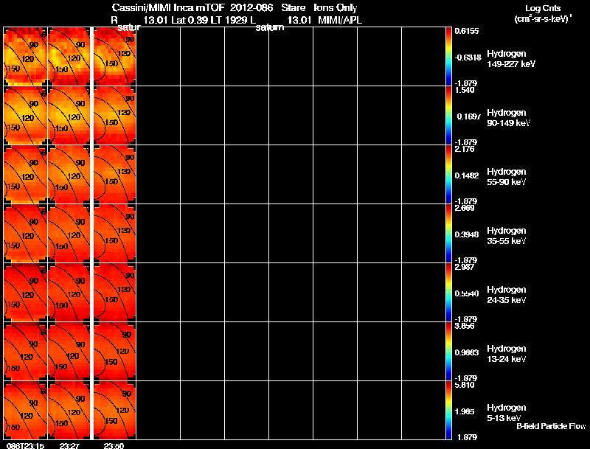Click the Cassini/MIMI Inca mTOF title
This screenshot has height=449, width=590.
pos(168,8)
